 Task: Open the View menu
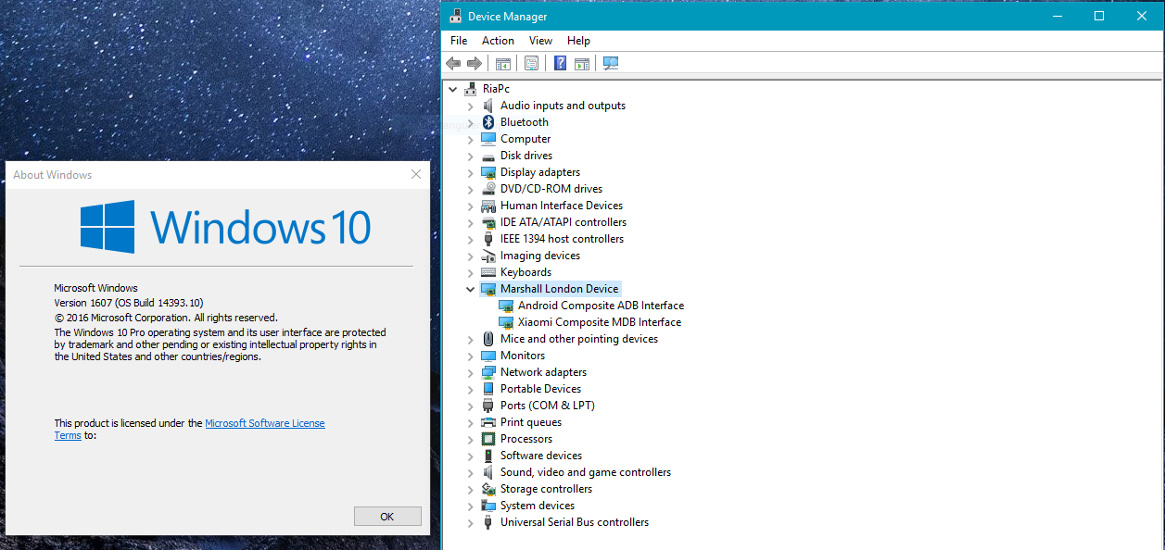coord(540,41)
